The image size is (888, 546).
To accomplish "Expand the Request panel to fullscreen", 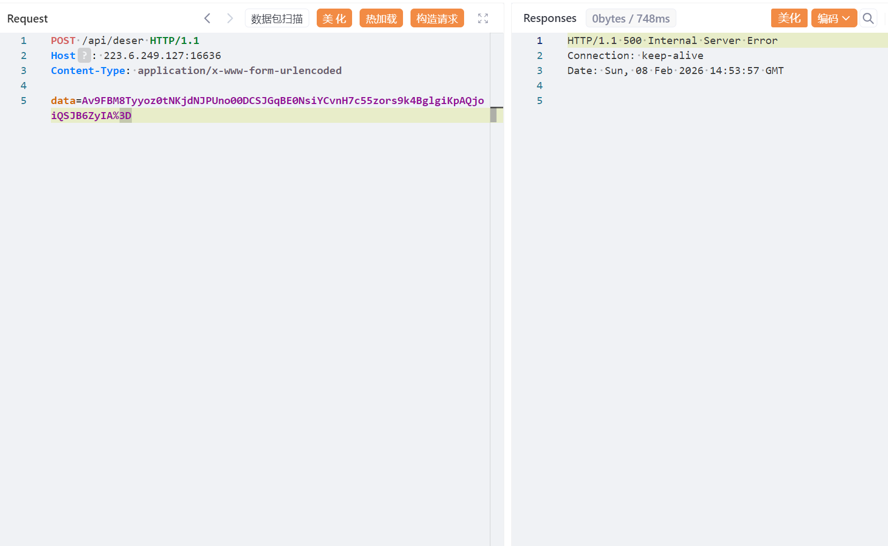I will click(483, 18).
